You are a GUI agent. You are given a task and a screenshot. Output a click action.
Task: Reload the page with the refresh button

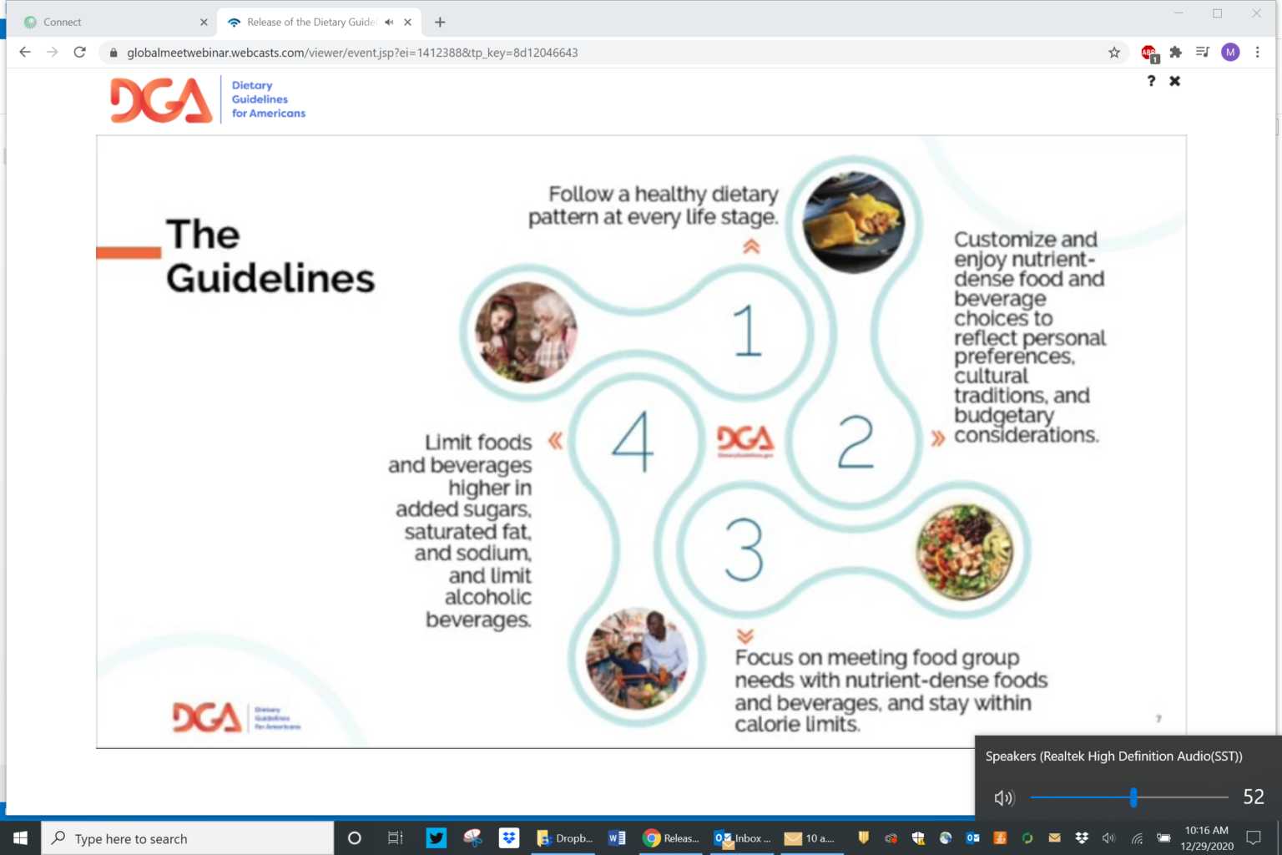[x=79, y=52]
